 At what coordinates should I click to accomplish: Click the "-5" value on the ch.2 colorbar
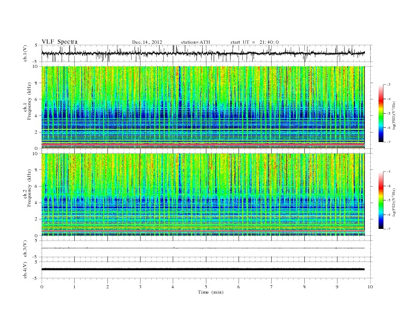pos(389,200)
